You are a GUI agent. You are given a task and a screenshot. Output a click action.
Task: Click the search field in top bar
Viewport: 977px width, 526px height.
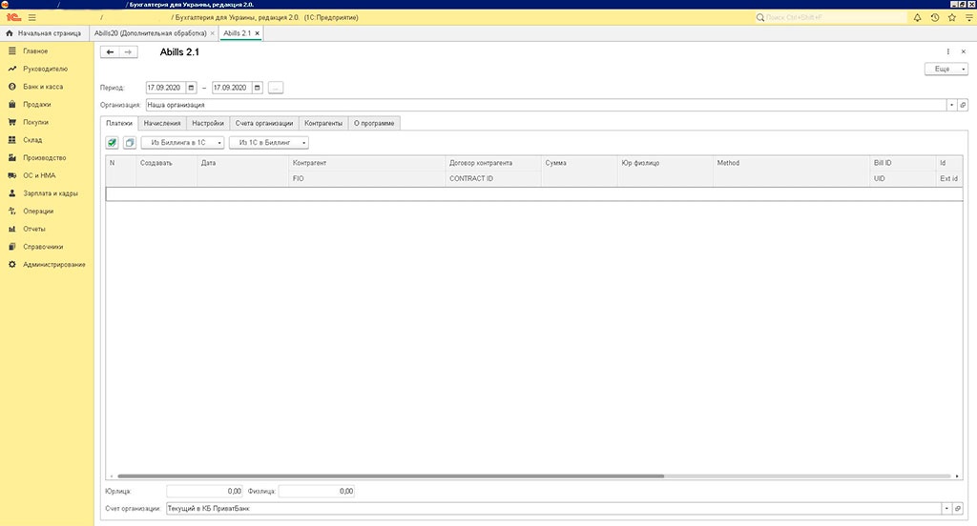click(x=830, y=18)
